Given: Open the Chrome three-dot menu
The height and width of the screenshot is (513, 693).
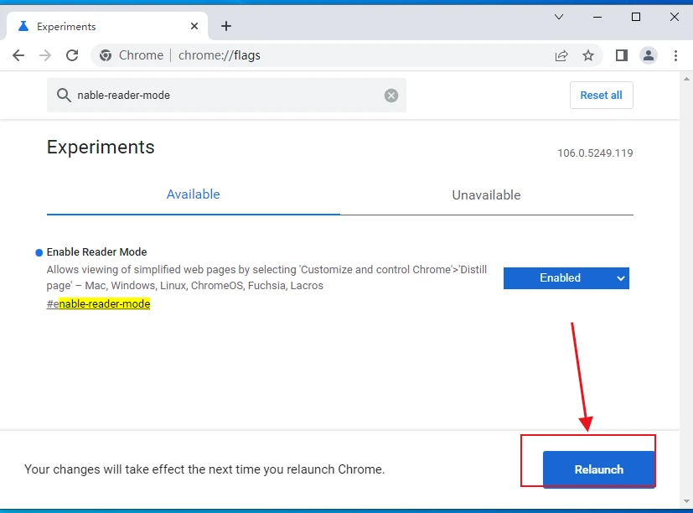Looking at the screenshot, I should (x=675, y=55).
